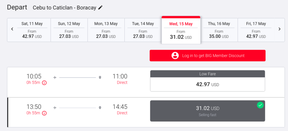
Task: Select the Thu, 16 May date tab
Action: pos(219,30)
